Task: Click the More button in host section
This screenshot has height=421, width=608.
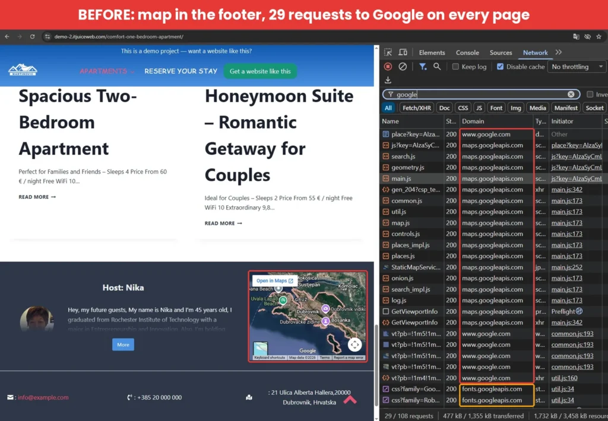Action: (x=123, y=345)
